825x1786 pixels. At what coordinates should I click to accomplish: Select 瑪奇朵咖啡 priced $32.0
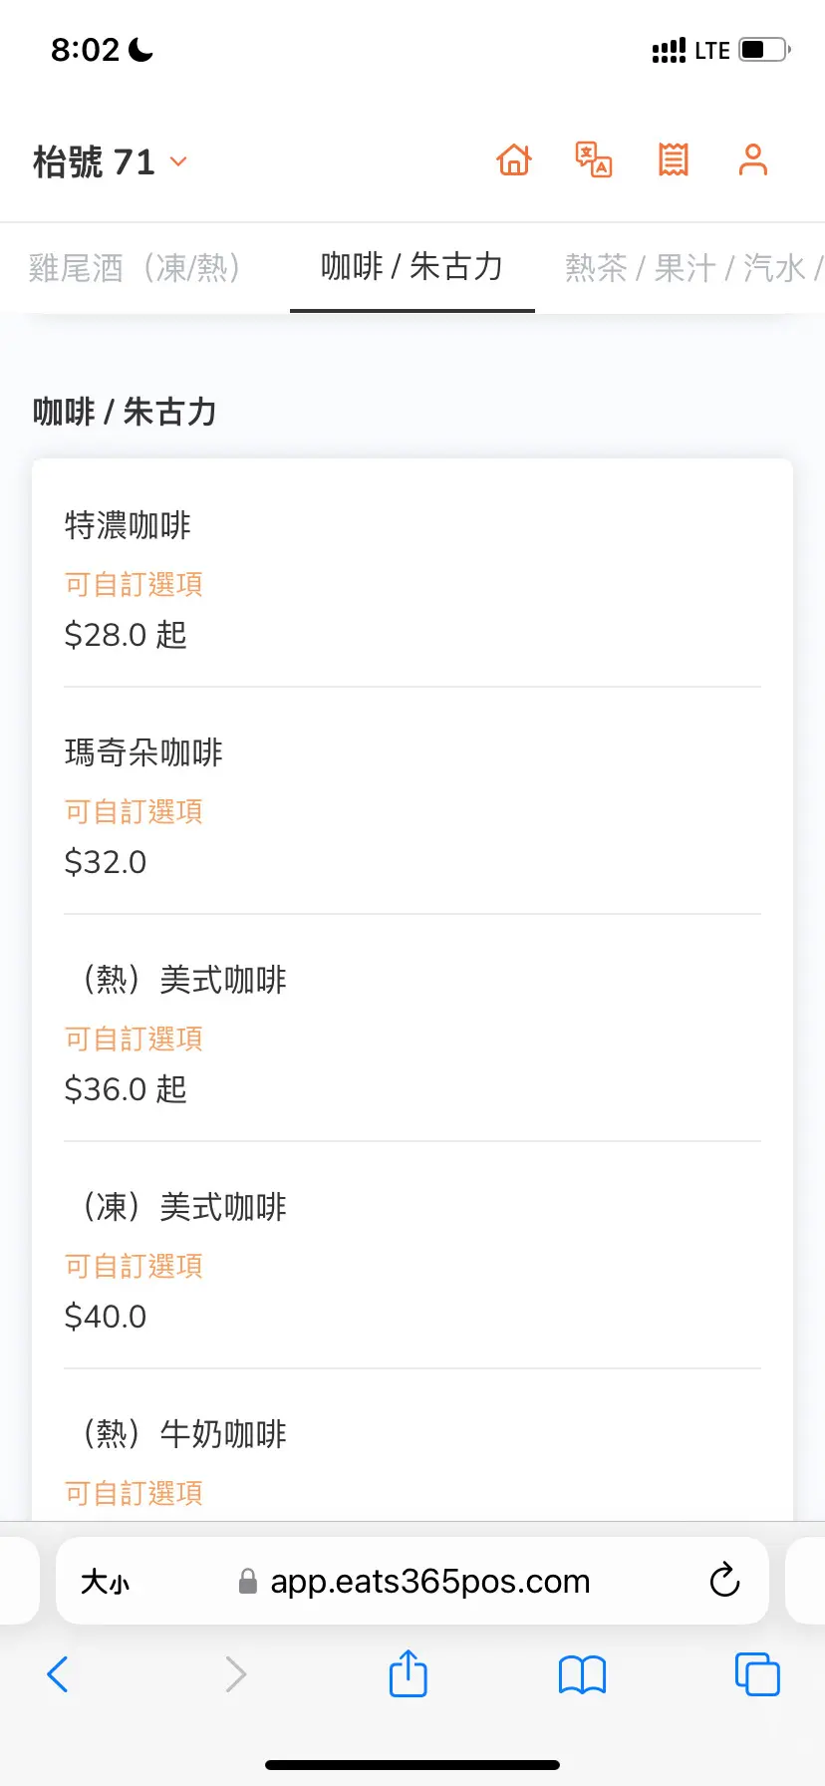click(412, 805)
